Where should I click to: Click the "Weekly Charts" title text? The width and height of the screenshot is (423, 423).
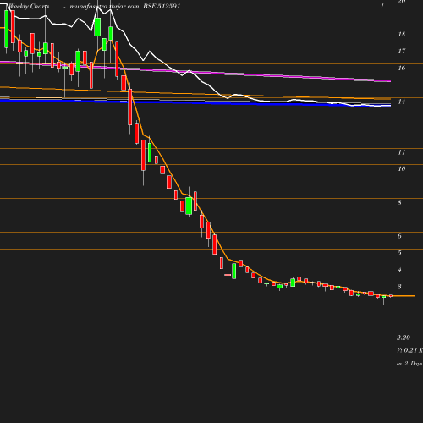point(29,7)
